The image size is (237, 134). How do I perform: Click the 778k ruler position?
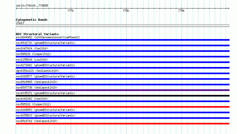coord(126,11)
